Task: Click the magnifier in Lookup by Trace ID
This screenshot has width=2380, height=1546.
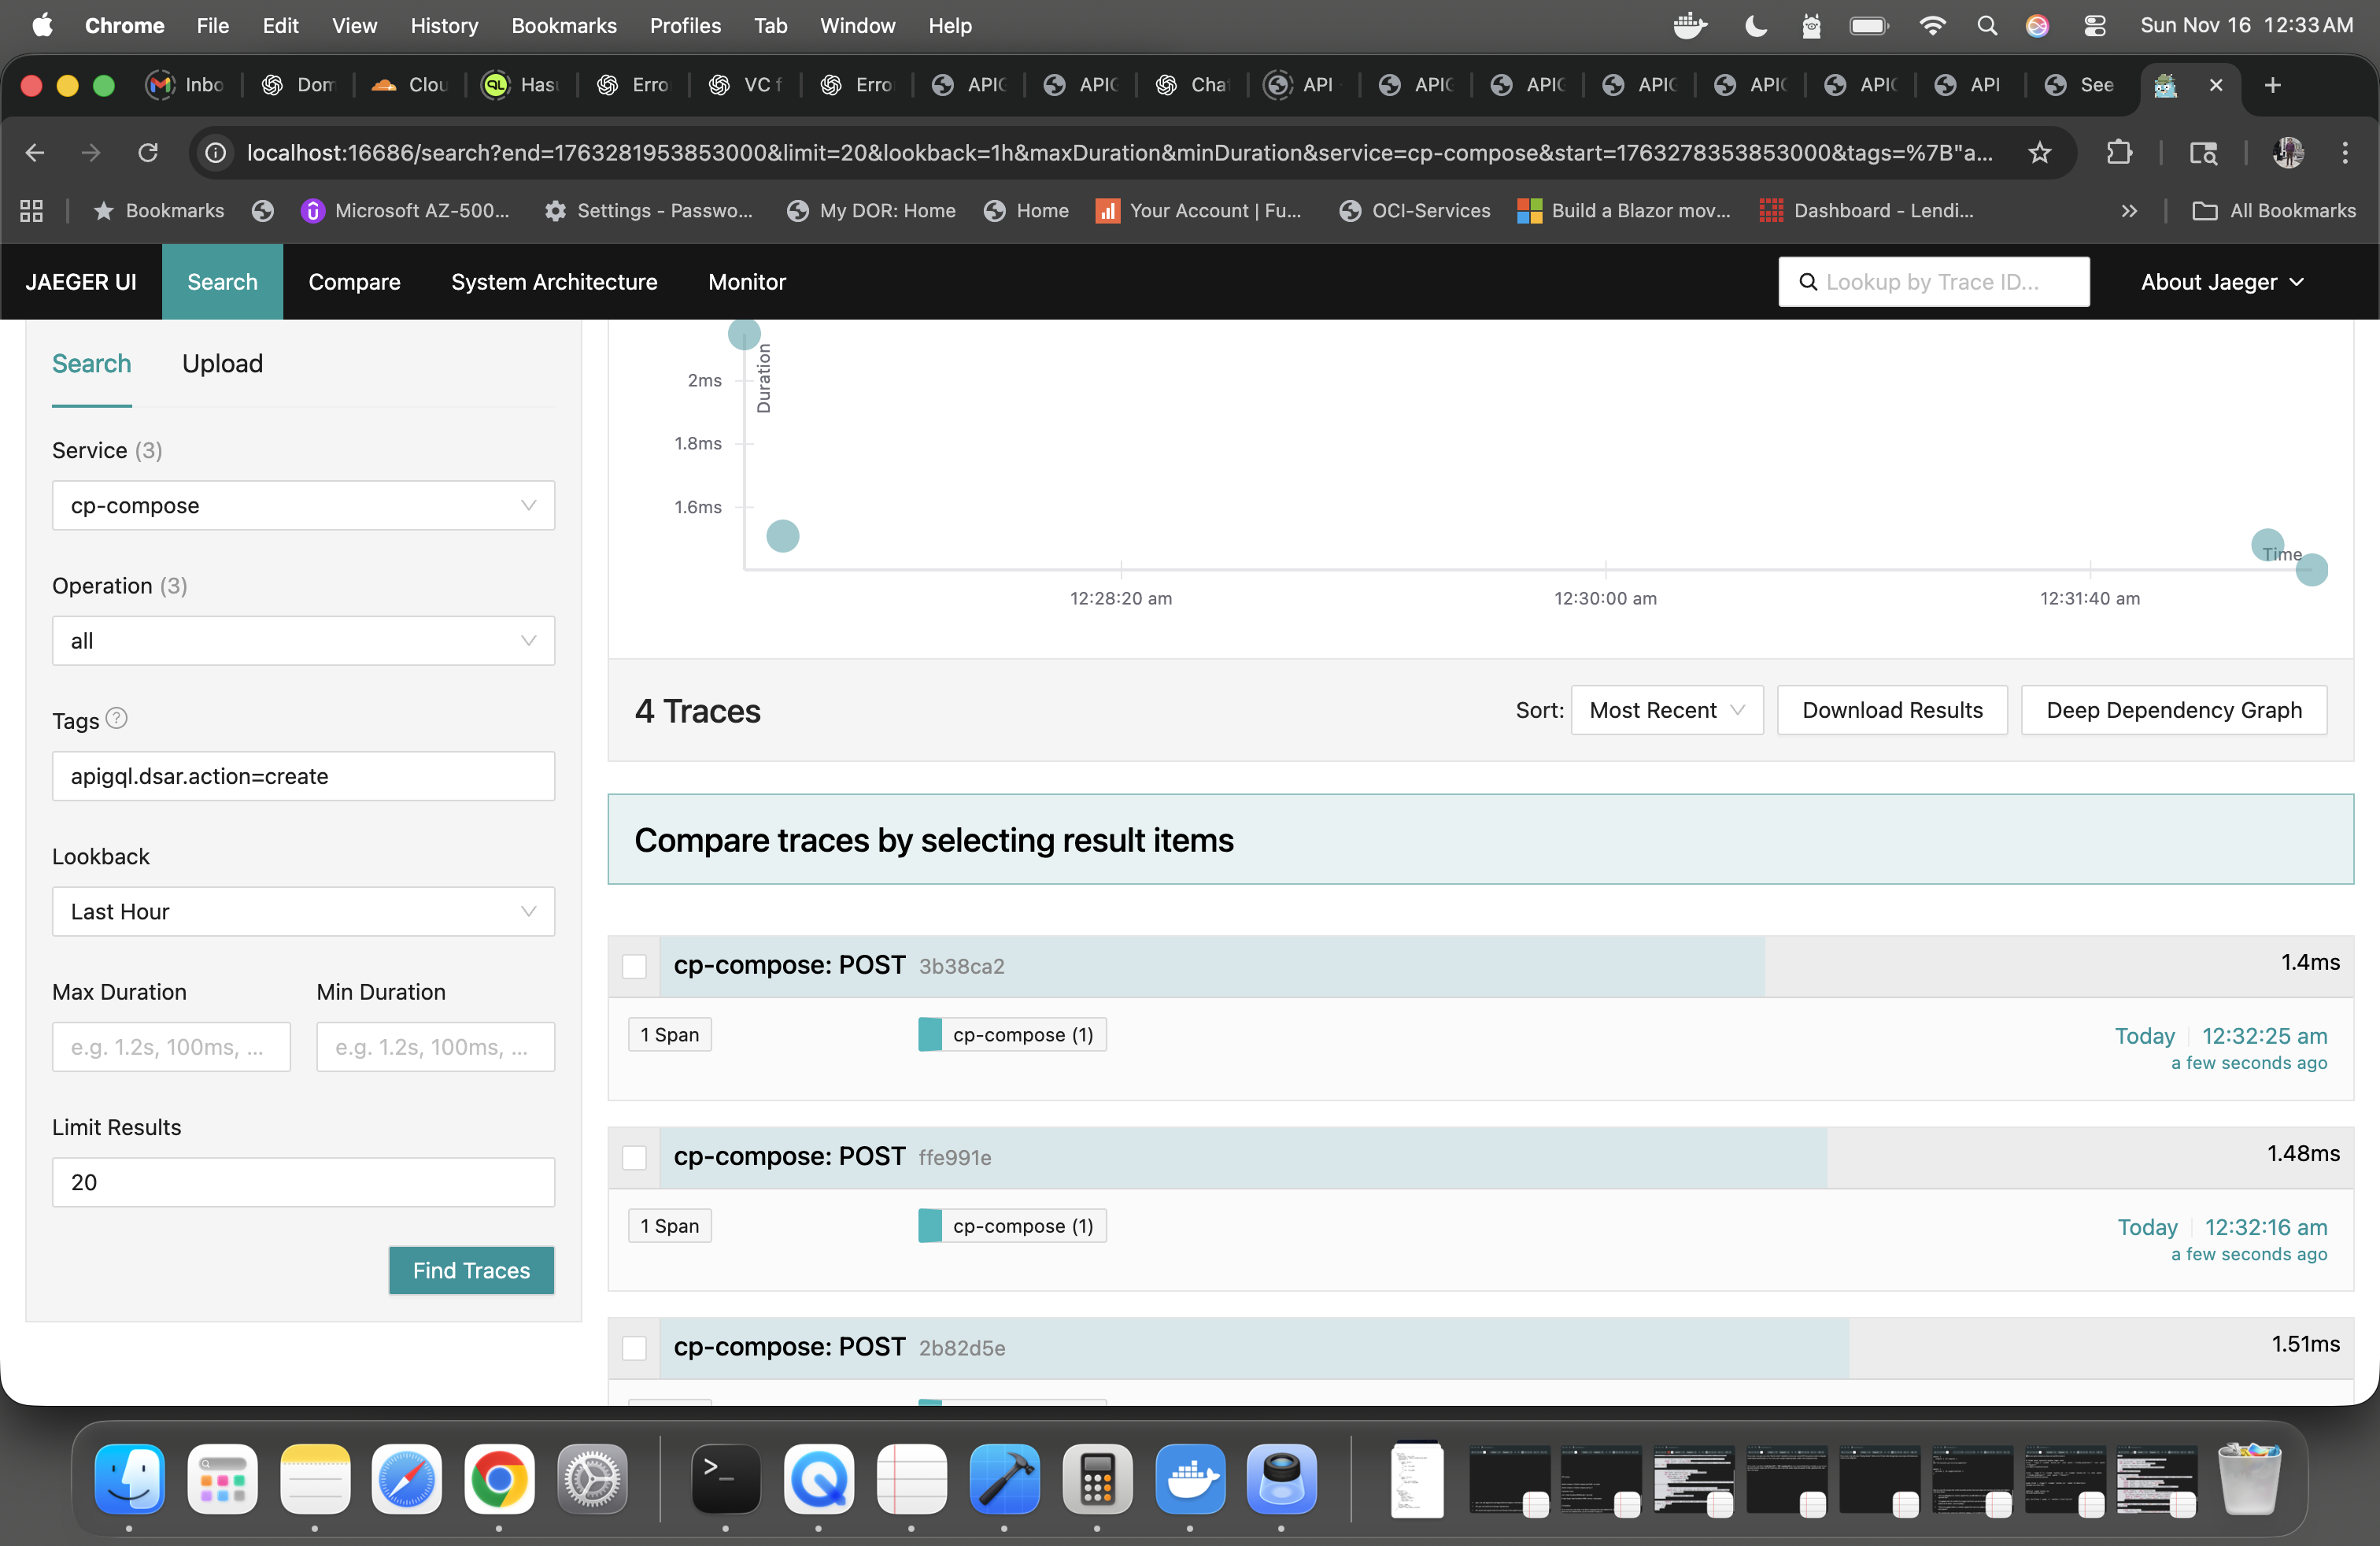Action: click(1810, 282)
